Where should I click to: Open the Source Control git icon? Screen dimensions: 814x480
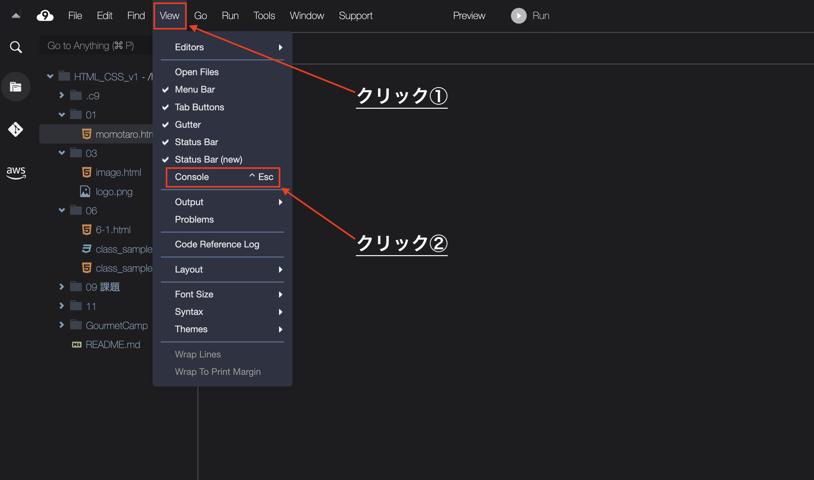click(x=15, y=129)
